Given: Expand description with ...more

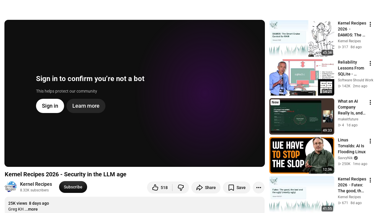Looking at the screenshot, I should click(x=31, y=209).
